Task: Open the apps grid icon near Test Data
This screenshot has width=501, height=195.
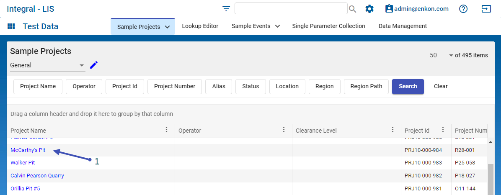Action: (11, 26)
